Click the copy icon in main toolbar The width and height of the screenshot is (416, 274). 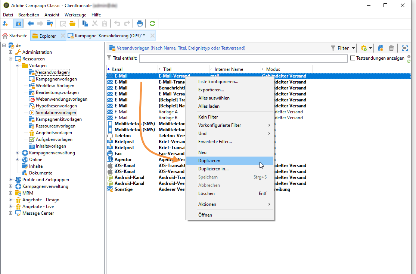point(85,23)
